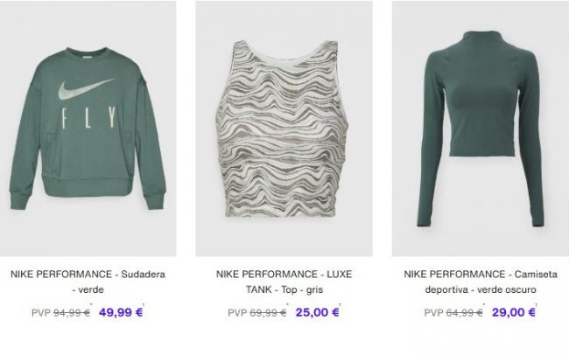569x355 pixels.
Task: Open the dark green long-sleeve shirt photo
Action: pos(481,129)
